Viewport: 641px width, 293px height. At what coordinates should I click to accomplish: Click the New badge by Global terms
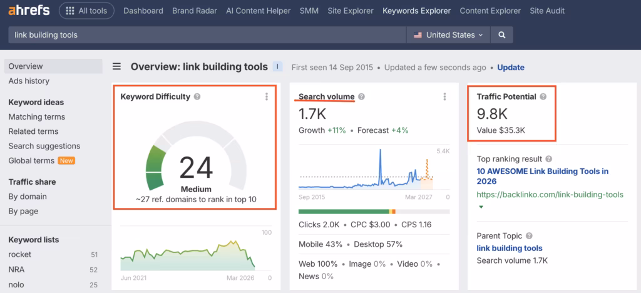click(x=66, y=161)
